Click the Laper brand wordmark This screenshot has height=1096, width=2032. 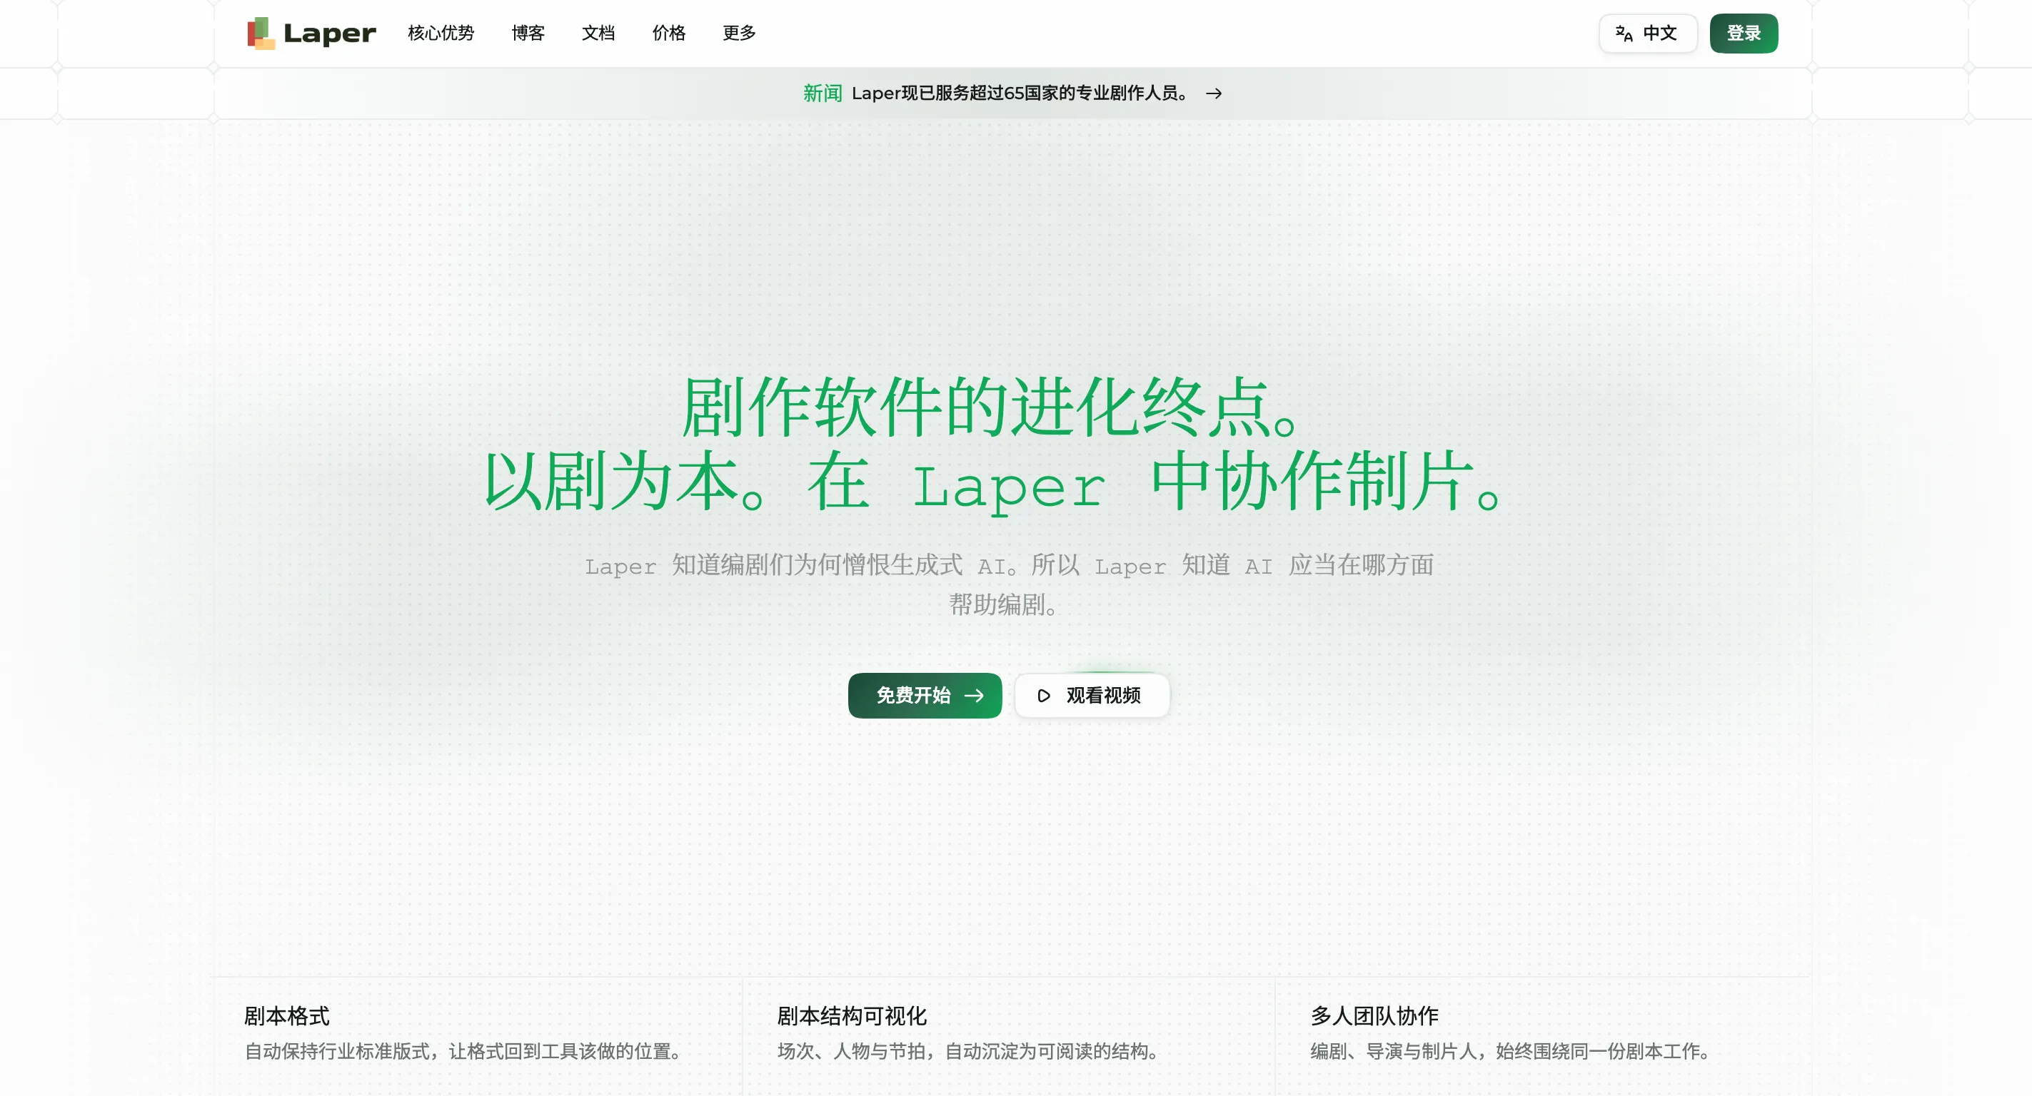[x=330, y=33]
